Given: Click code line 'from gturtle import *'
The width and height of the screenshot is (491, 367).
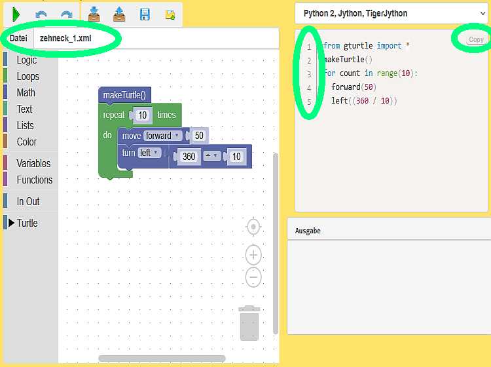Looking at the screenshot, I should coord(367,46).
